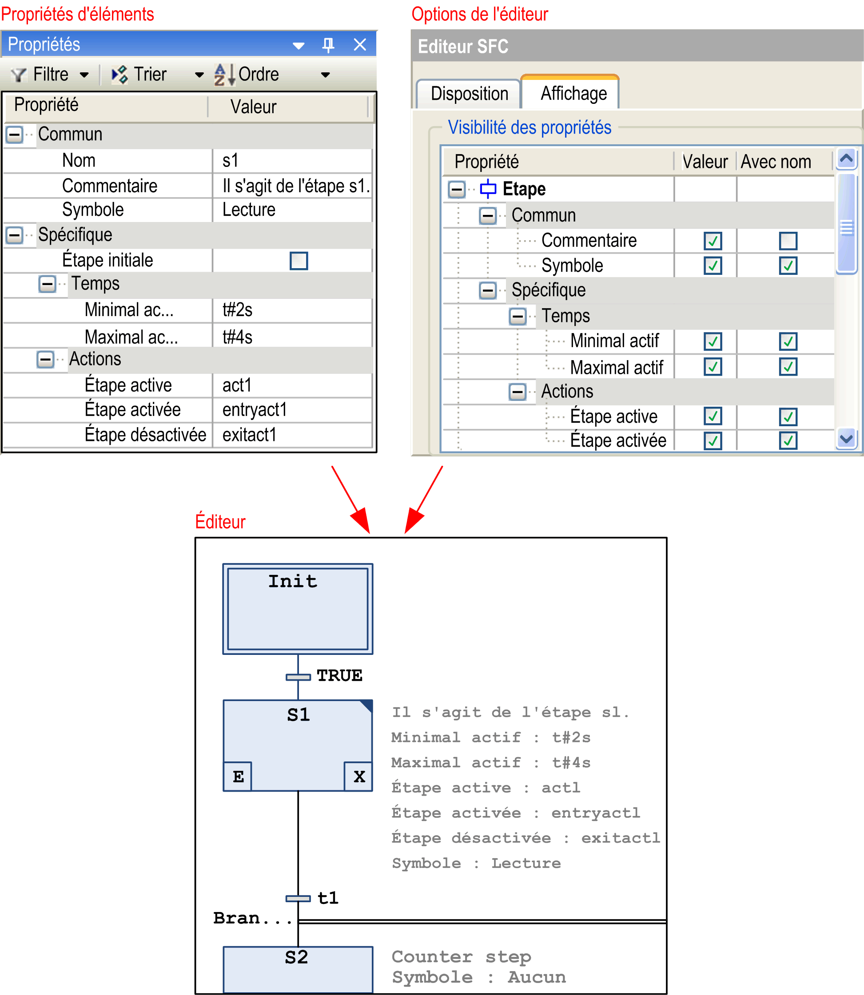864x995 pixels.
Task: Open the Propriétés panel title dropdown arrow
Action: 299,46
